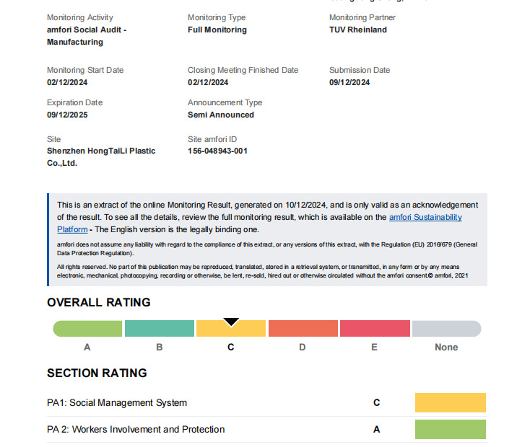Click the red E rating segment

[375, 329]
